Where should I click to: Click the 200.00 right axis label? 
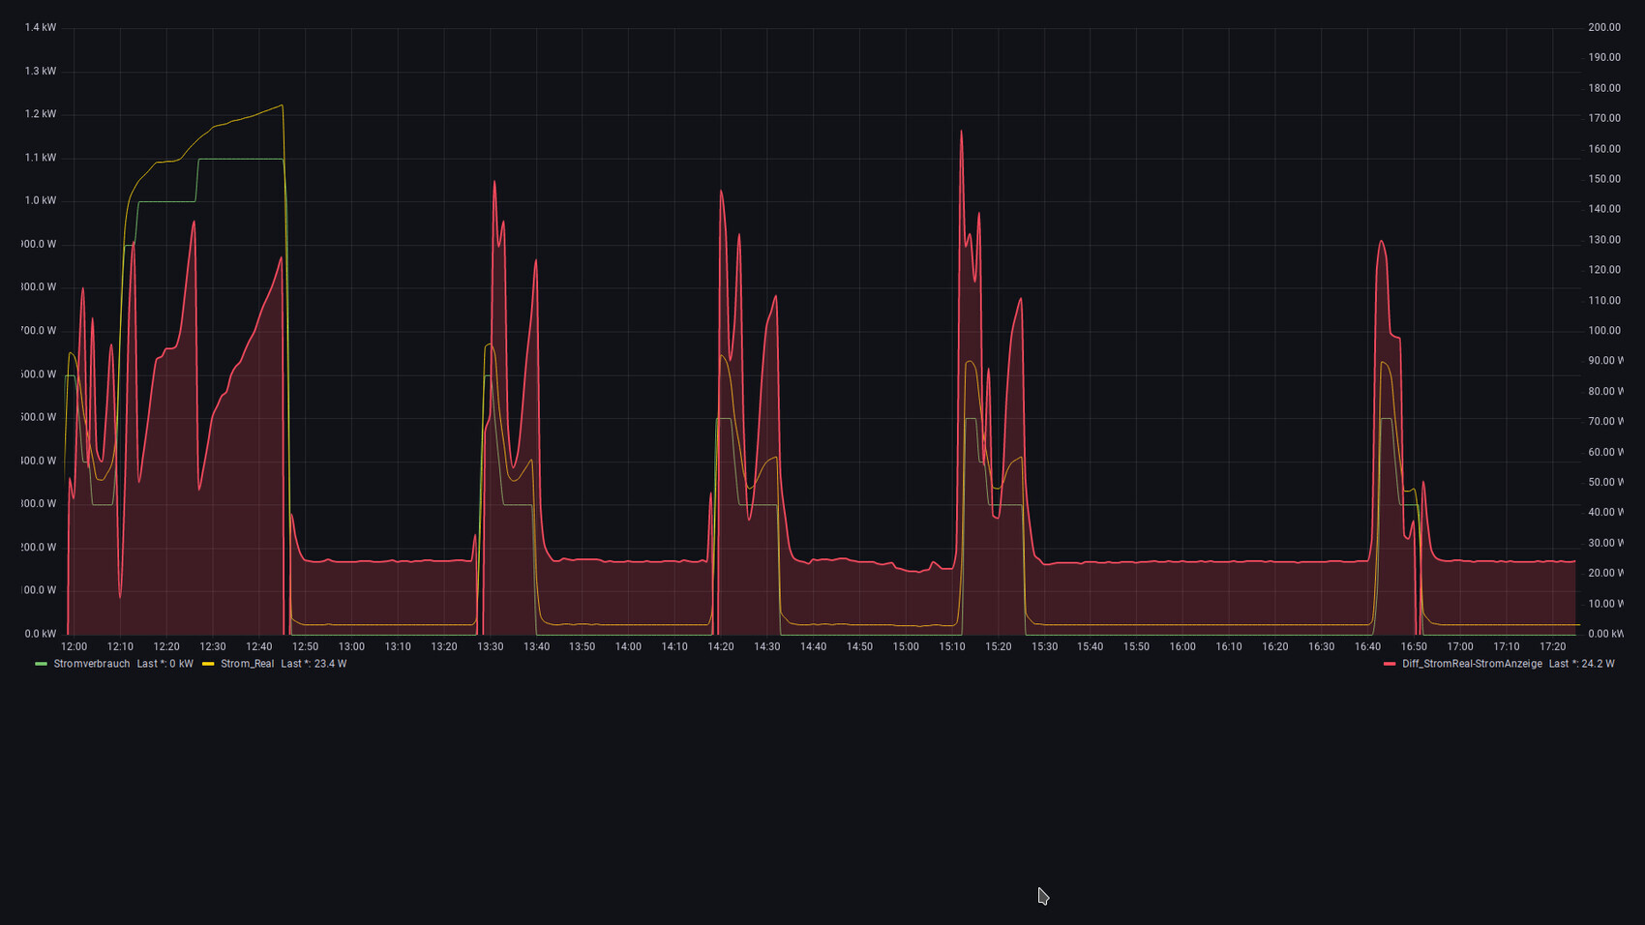[1603, 28]
